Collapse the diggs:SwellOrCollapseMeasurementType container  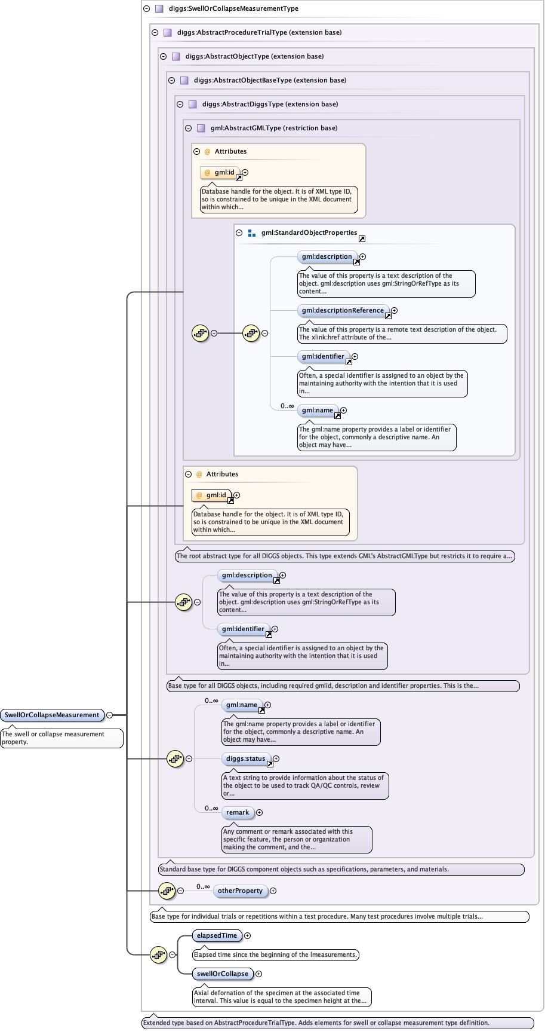coord(146,9)
